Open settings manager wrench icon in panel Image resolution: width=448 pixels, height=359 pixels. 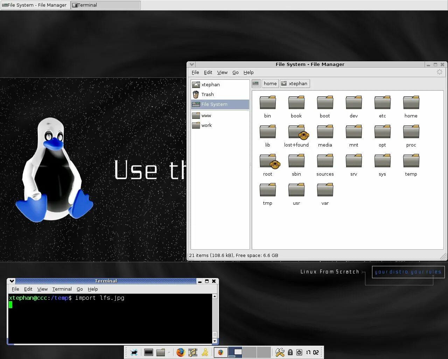click(280, 352)
